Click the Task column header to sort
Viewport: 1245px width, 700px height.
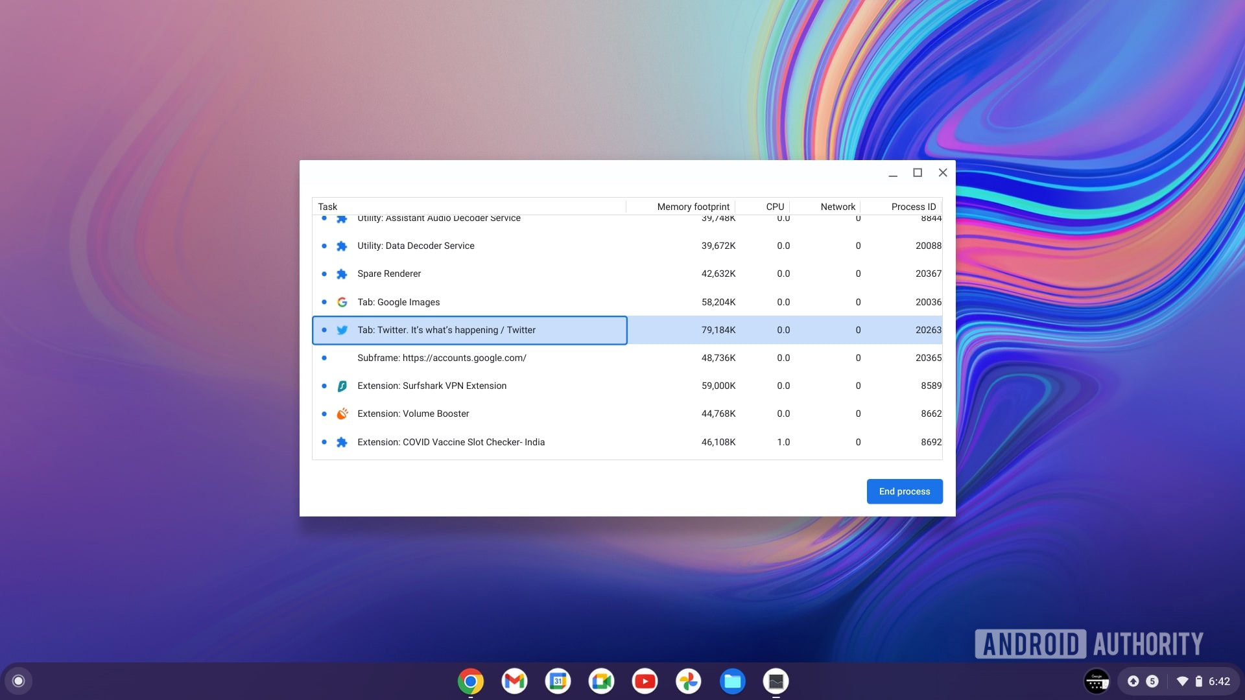(327, 206)
